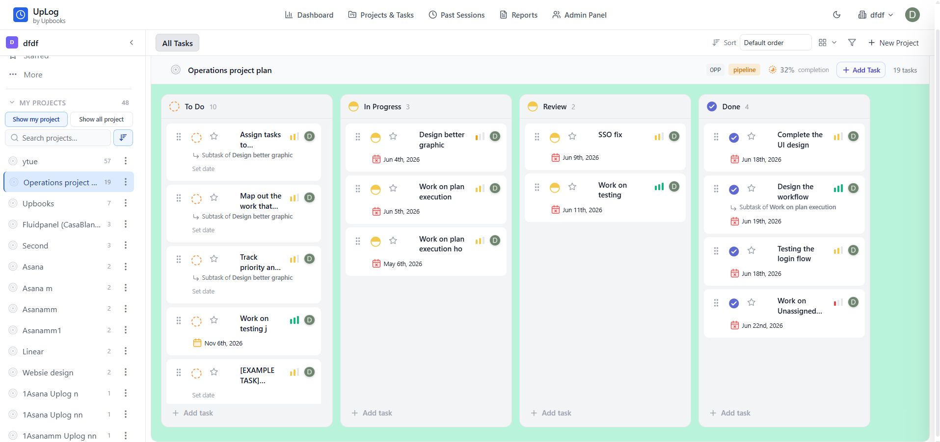The height and width of the screenshot is (442, 940).
Task: Collapse the sidebar with chevron
Action: (x=132, y=43)
